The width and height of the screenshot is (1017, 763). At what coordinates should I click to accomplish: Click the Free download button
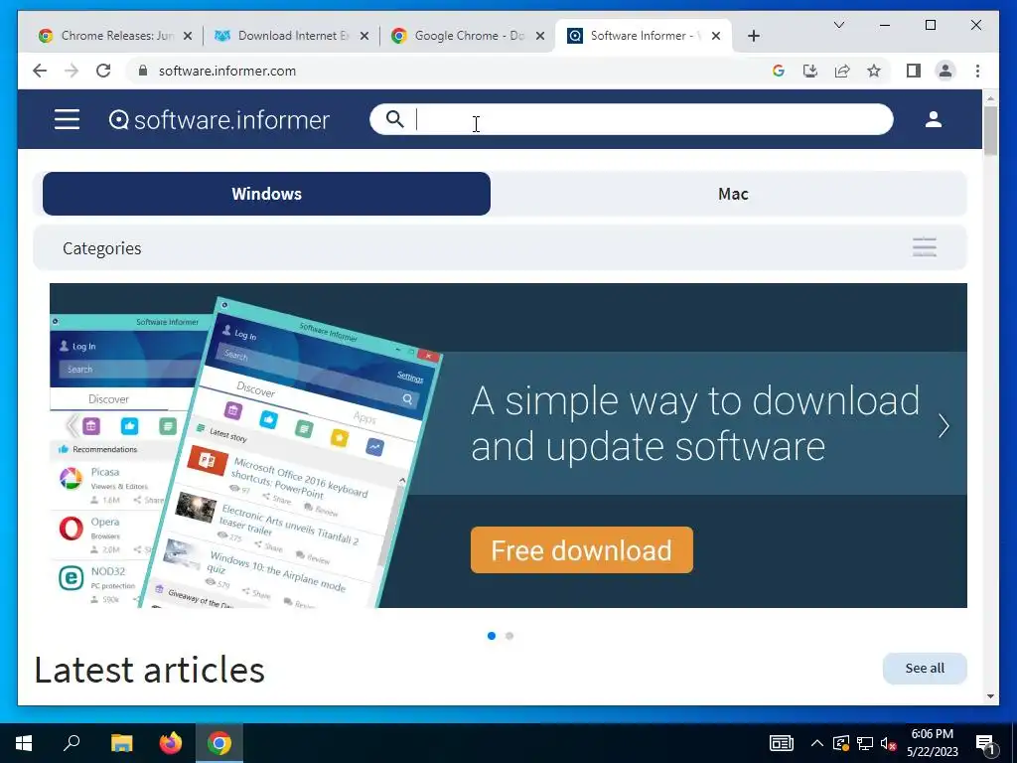tap(582, 550)
